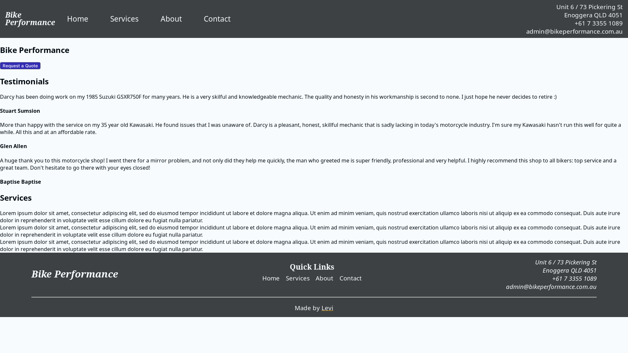The height and width of the screenshot is (353, 628).
Task: Click the testimonial about 1985 Suzuki GSXR750F
Action: point(278,97)
